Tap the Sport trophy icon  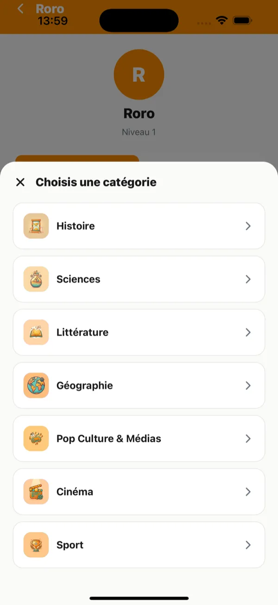click(36, 545)
